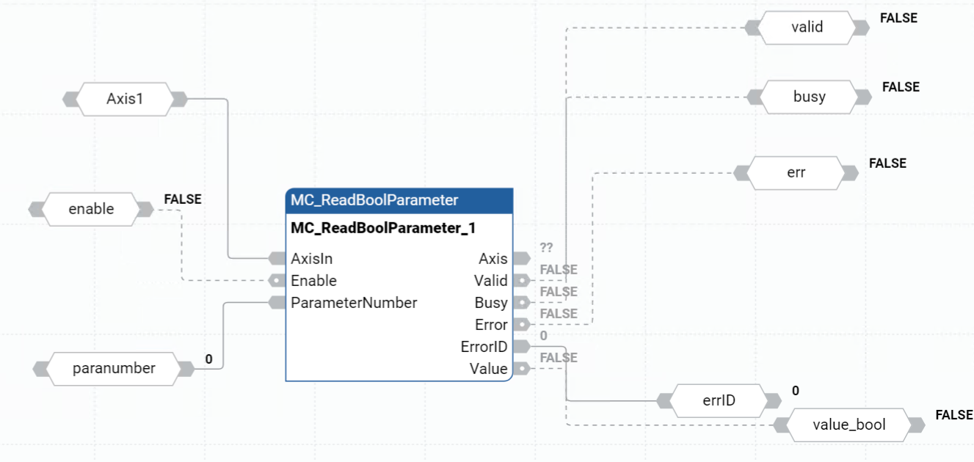Select the MC_ReadBoolParameter_1 instance name
The image size is (974, 462).
coord(383,228)
